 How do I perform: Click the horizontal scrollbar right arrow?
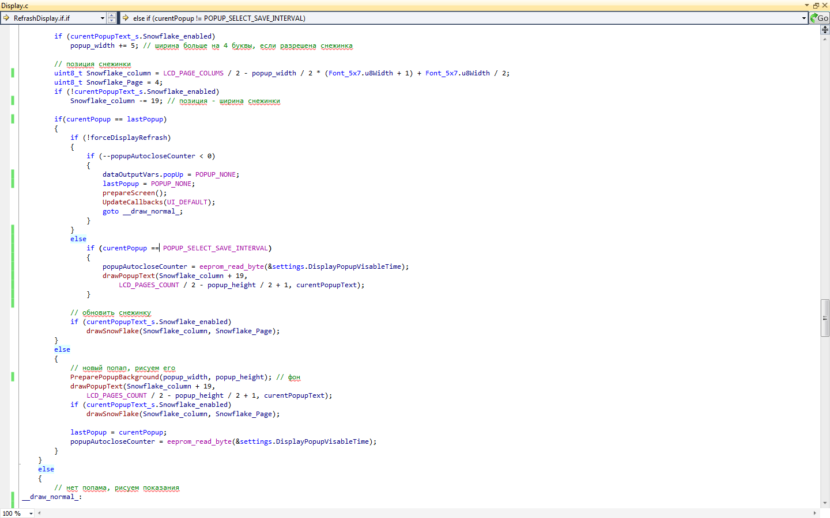[x=814, y=513]
